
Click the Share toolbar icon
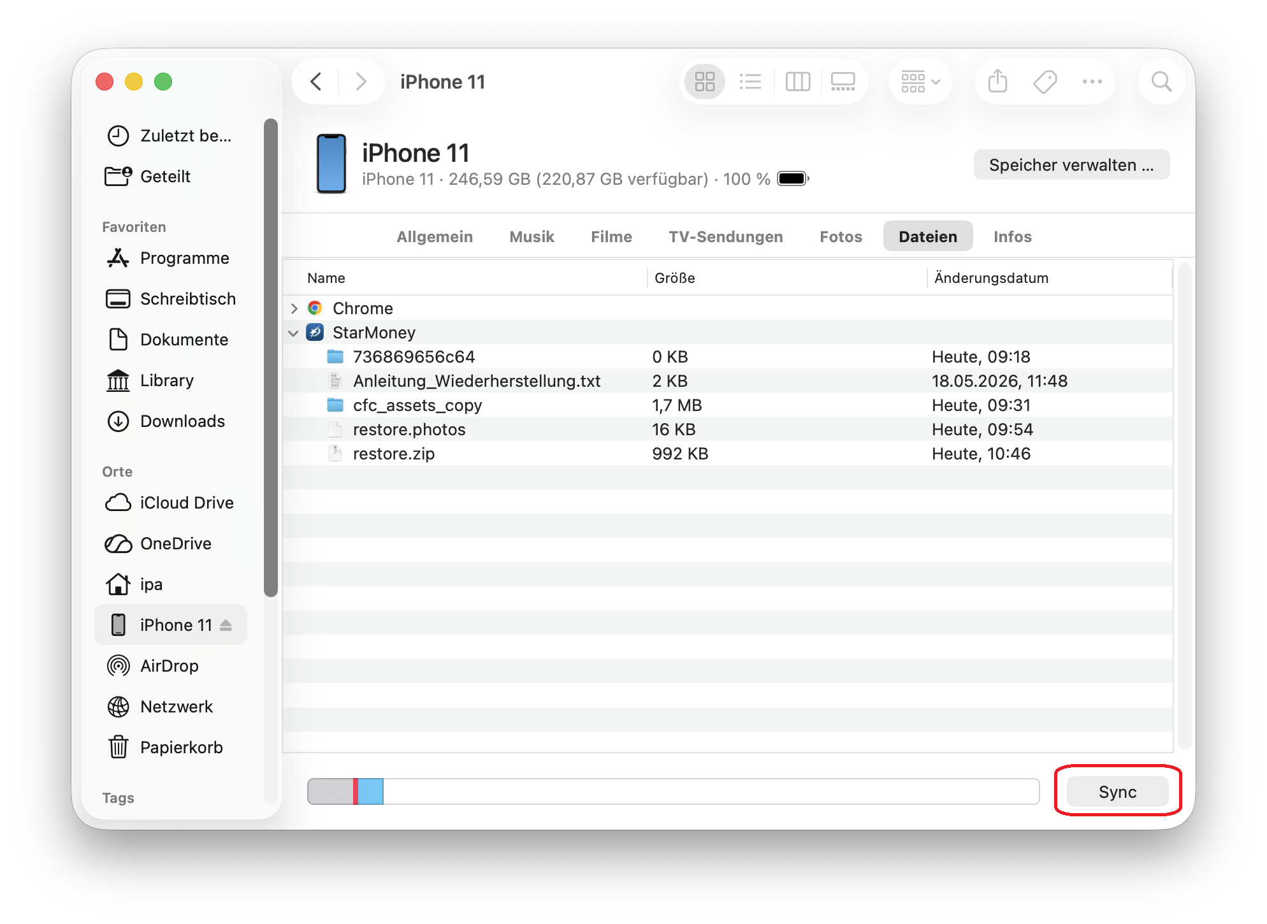click(998, 82)
